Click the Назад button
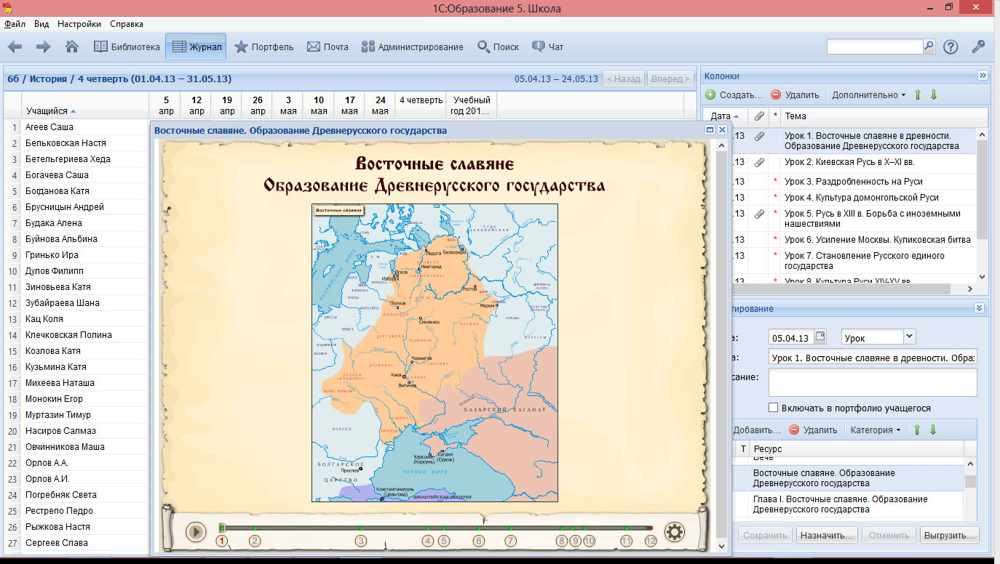The image size is (1000, 564). pyautogui.click(x=624, y=78)
